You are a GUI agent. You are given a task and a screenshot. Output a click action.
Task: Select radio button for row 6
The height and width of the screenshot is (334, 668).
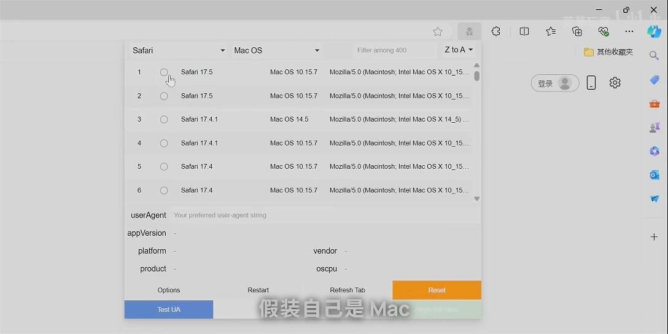164,190
